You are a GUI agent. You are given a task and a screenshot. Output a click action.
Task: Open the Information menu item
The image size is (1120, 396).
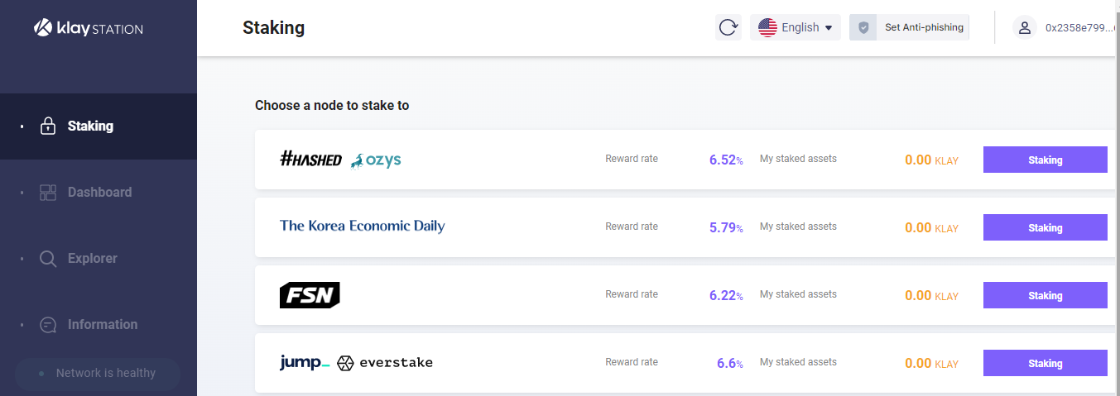tap(103, 325)
